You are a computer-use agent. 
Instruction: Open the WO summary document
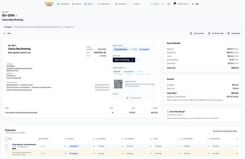tap(197, 33)
